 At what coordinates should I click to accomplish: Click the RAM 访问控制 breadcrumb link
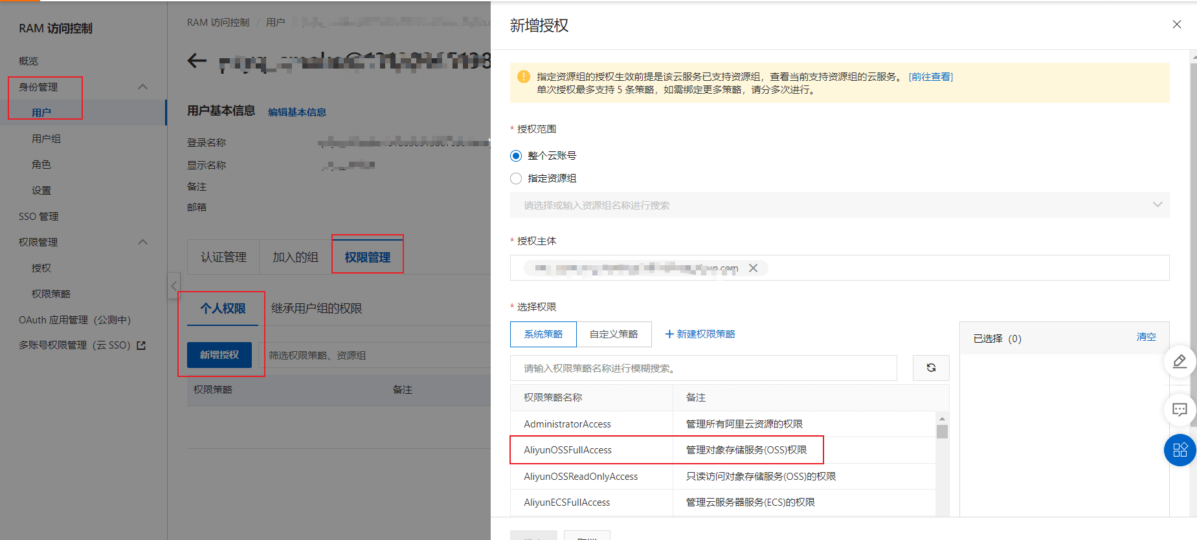coord(218,22)
